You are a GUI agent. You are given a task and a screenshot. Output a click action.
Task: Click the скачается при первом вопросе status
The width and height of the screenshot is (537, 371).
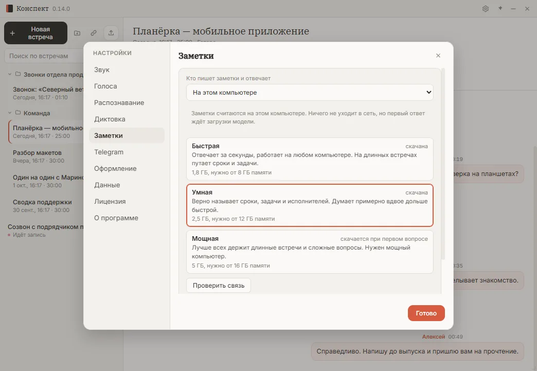tap(384, 239)
